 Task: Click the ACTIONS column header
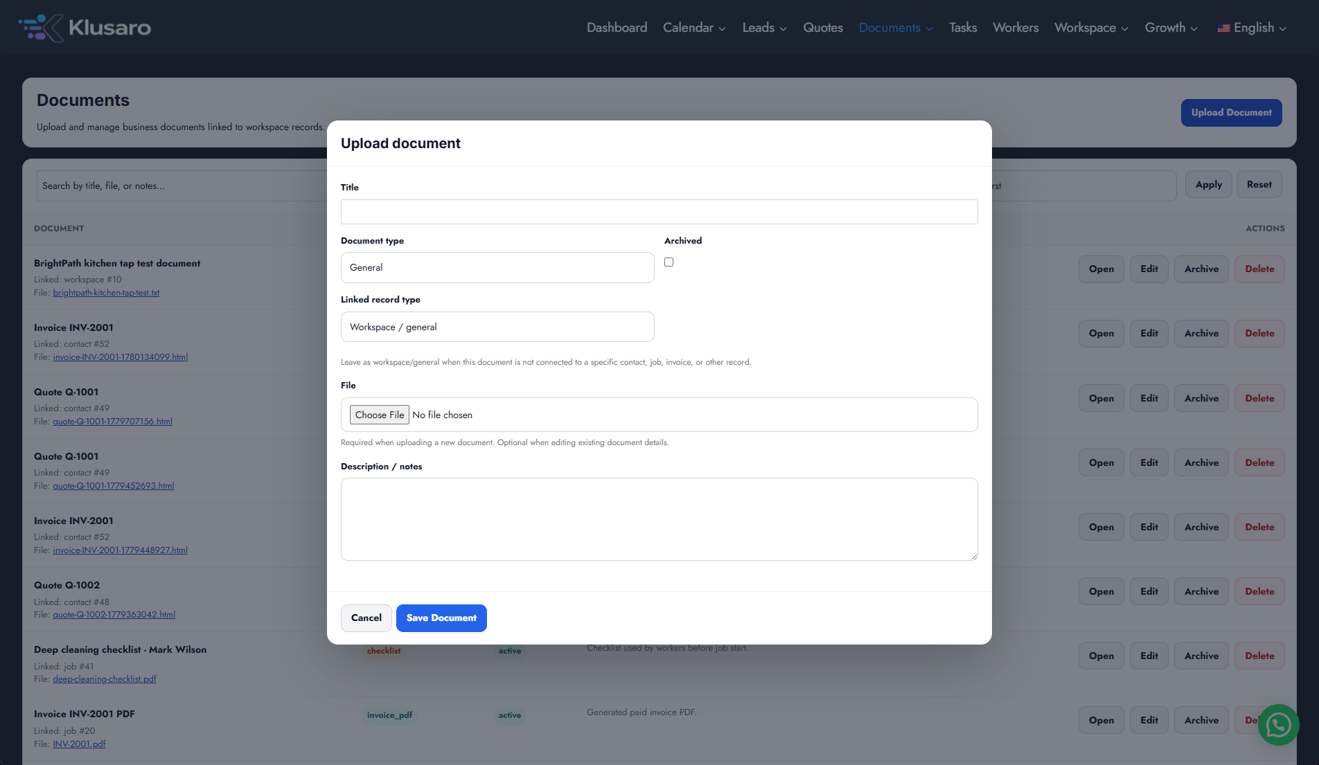(1265, 228)
